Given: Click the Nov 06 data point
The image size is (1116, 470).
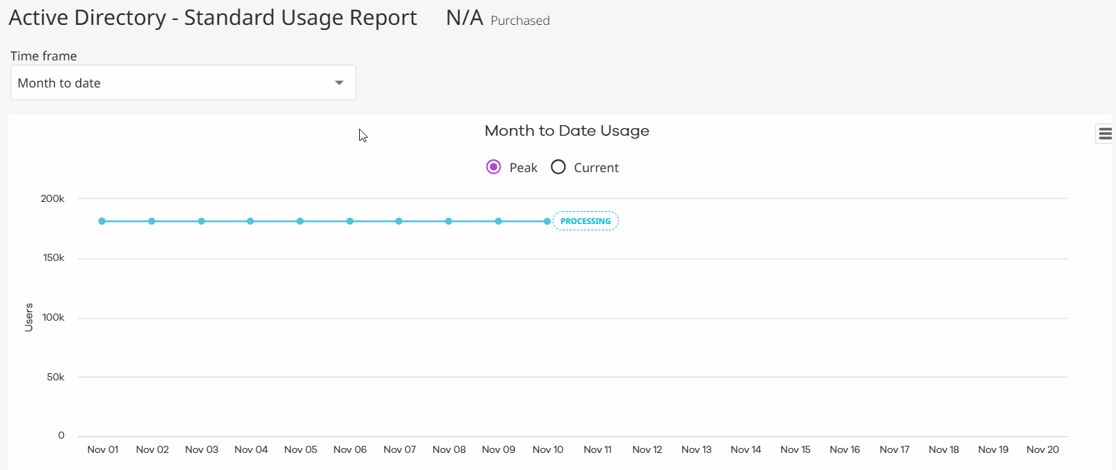Looking at the screenshot, I should point(350,221).
